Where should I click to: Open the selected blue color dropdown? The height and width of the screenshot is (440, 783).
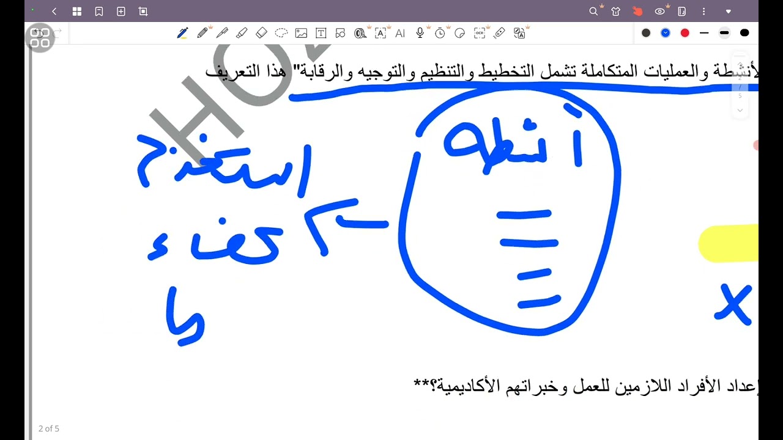tap(666, 33)
